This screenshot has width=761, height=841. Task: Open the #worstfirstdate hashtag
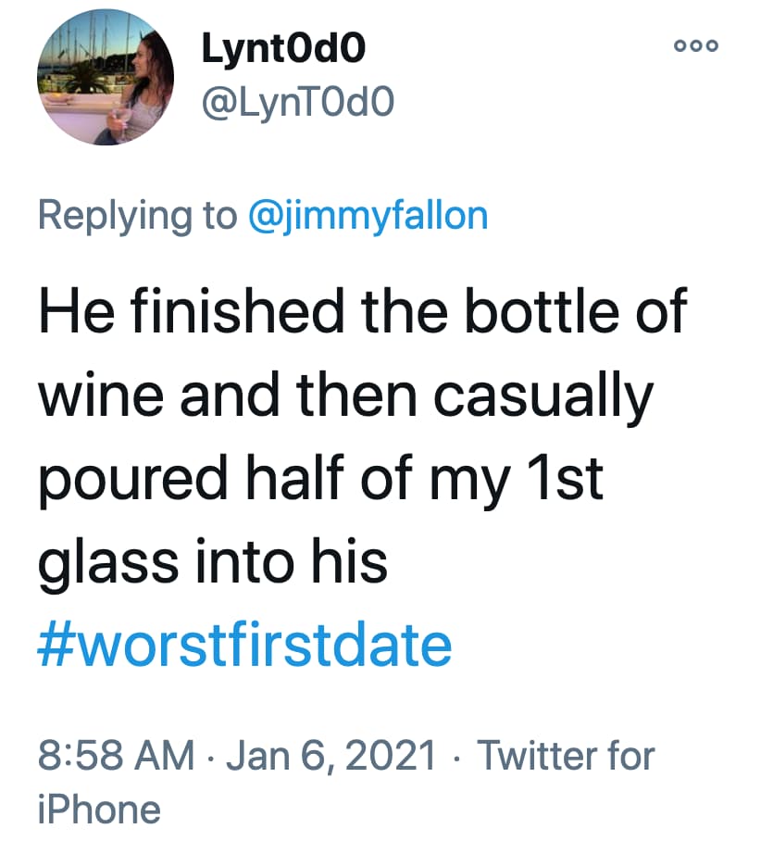[x=244, y=645]
